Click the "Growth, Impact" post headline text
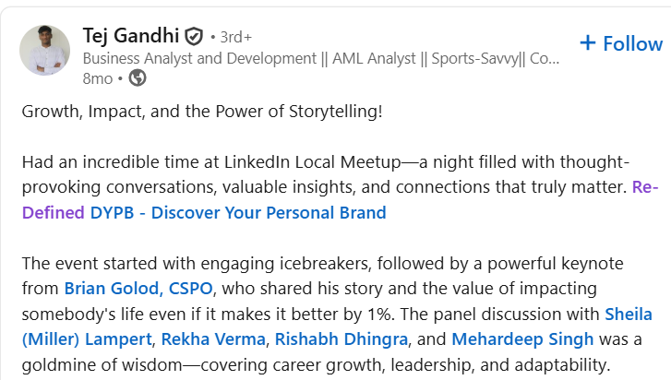This screenshot has height=380, width=671. [x=202, y=113]
